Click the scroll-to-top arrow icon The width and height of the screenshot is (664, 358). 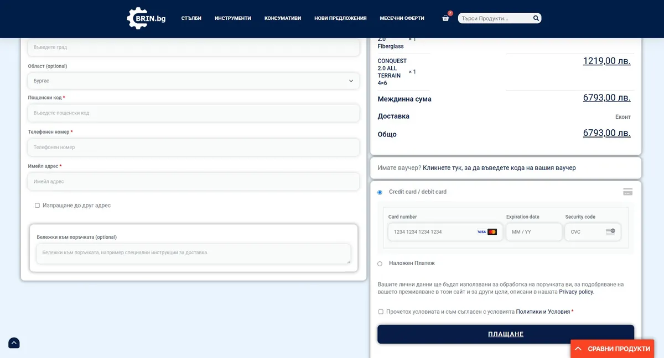click(x=14, y=343)
